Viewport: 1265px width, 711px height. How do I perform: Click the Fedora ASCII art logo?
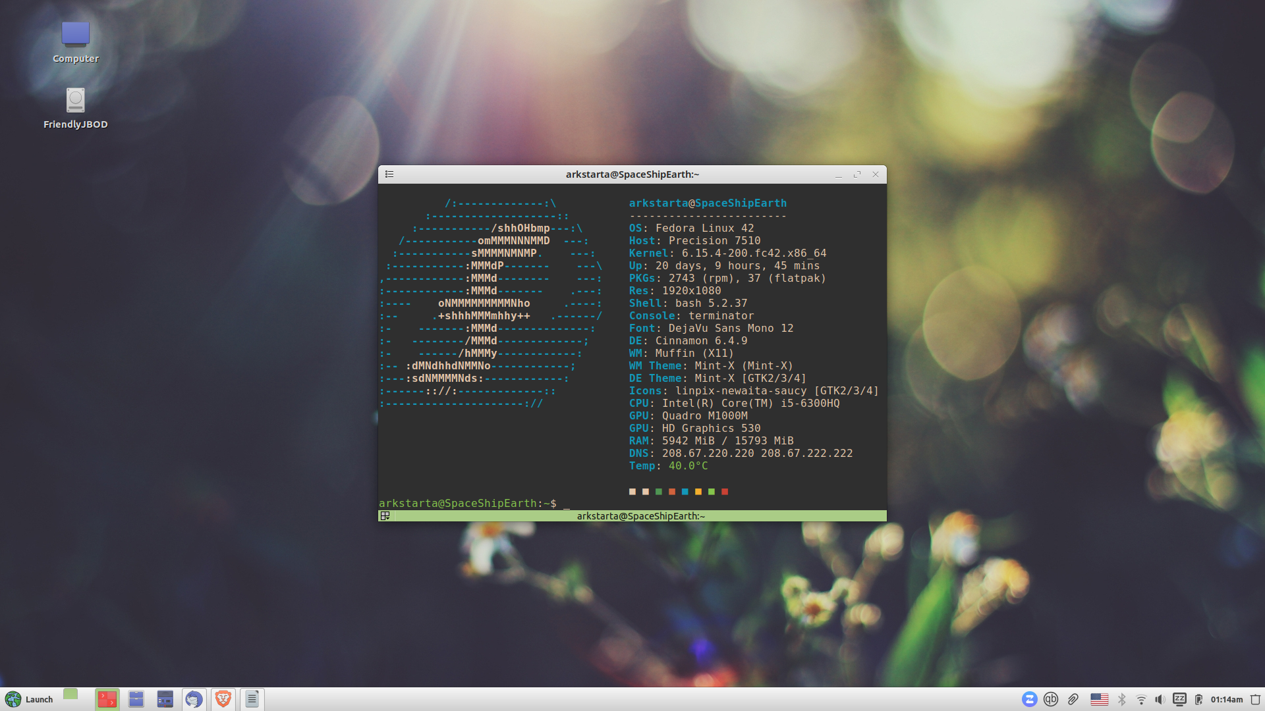491,303
